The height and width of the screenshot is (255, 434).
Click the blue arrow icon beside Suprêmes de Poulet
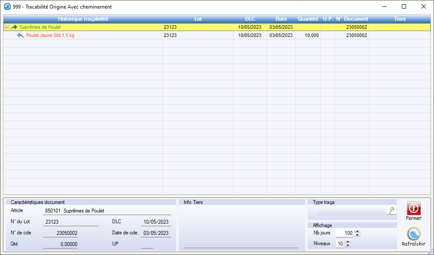[14, 27]
